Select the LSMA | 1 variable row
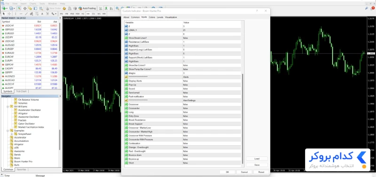This screenshot has height=177, width=376. [183, 30]
